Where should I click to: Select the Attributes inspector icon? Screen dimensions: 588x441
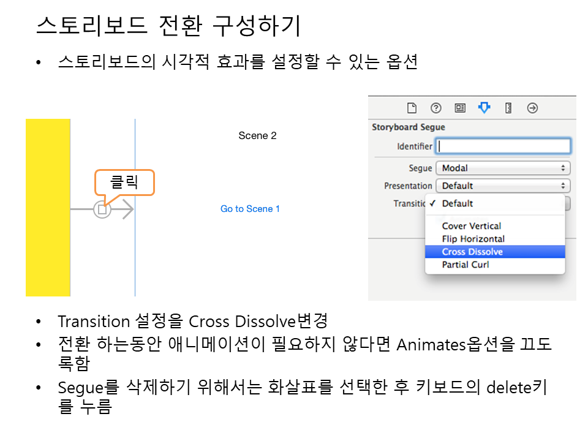[484, 108]
